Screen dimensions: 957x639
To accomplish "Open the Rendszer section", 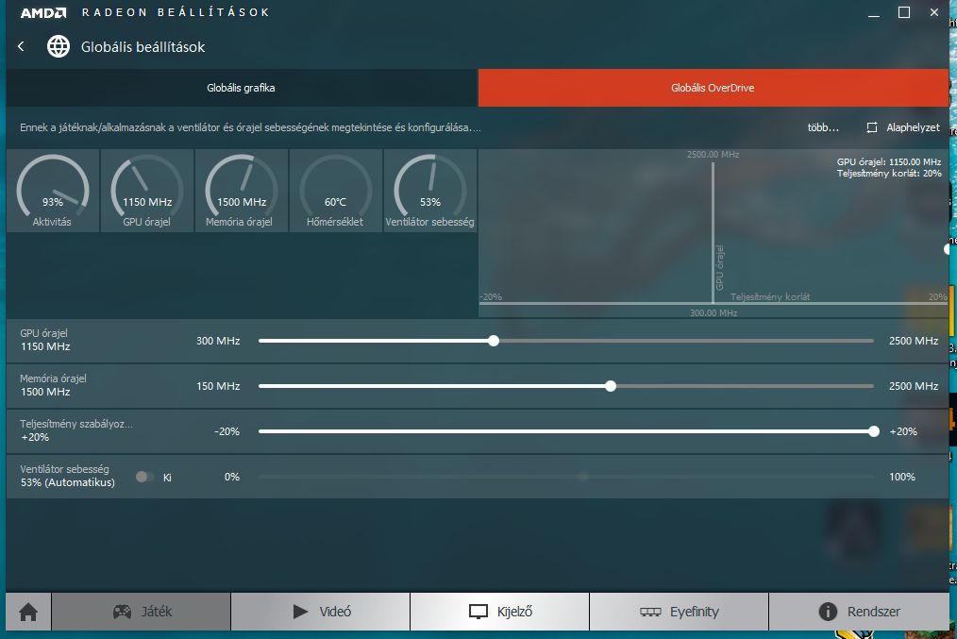I will point(859,612).
